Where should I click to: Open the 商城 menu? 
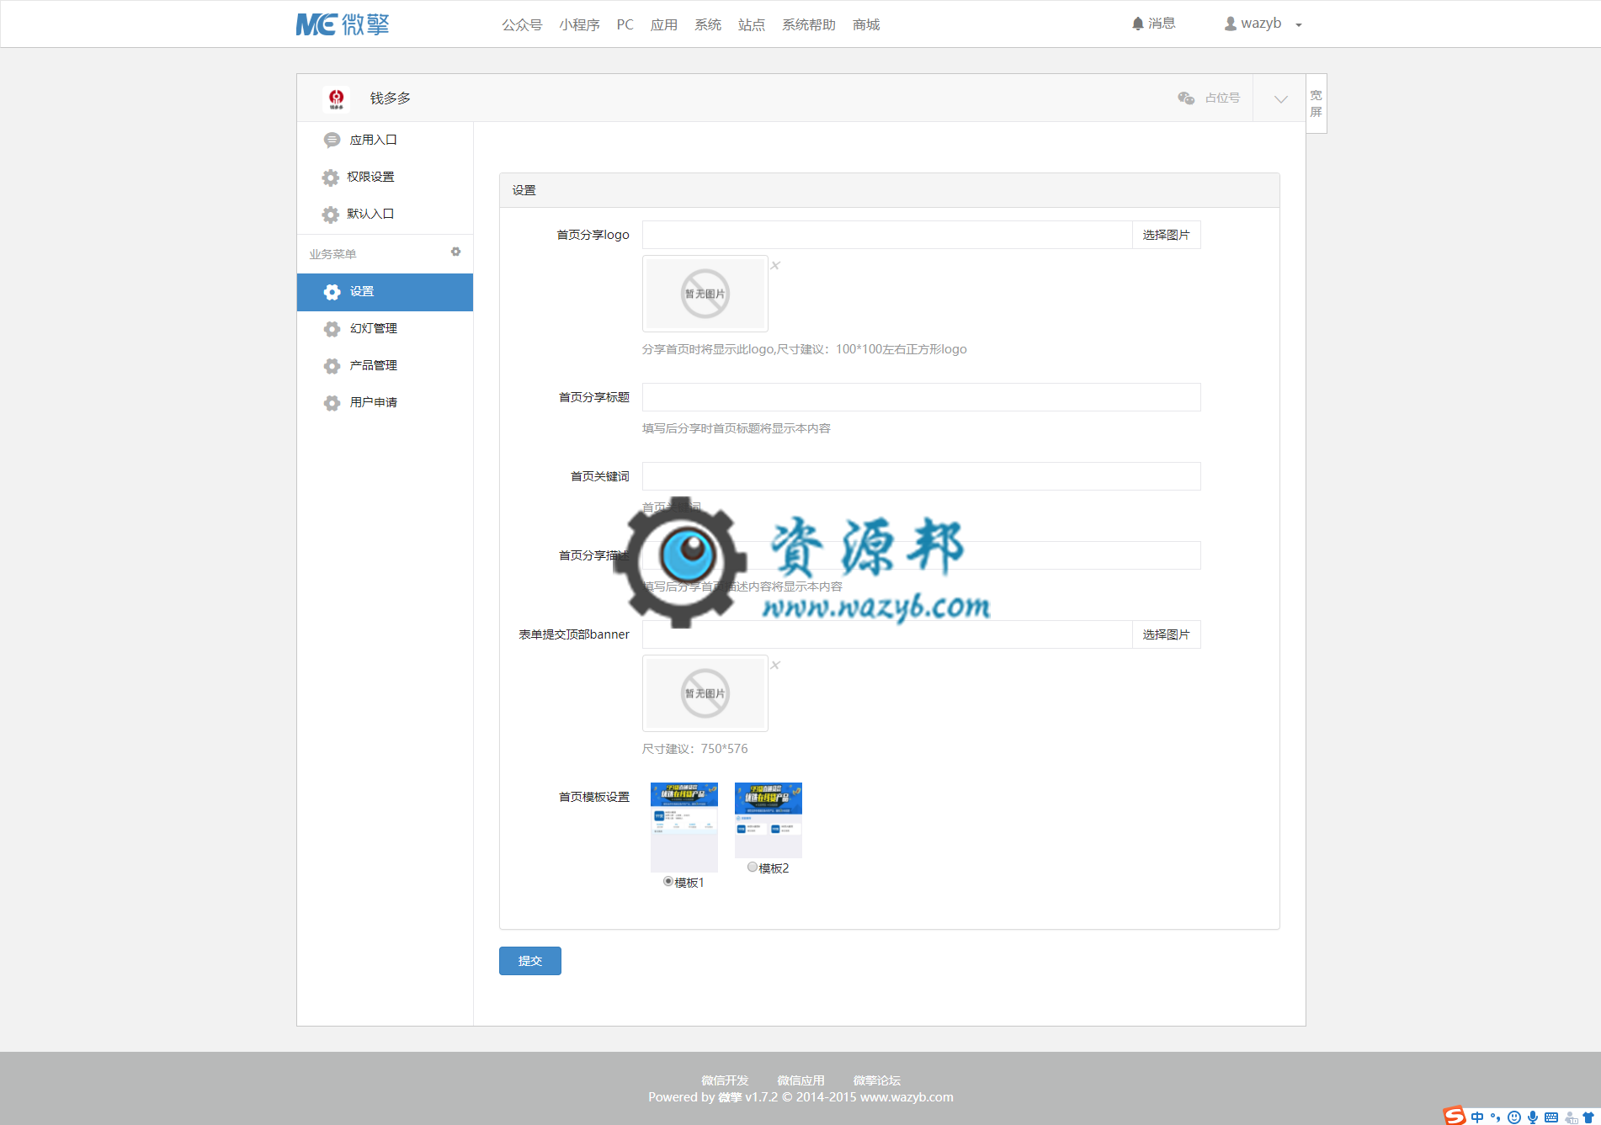[866, 24]
